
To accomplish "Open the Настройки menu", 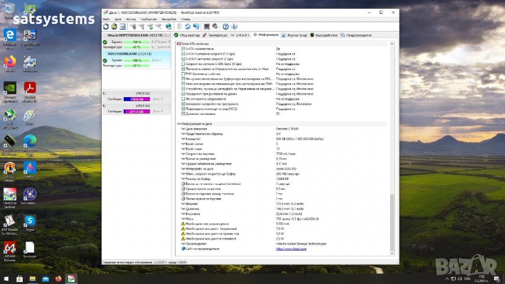I will pos(169,20).
